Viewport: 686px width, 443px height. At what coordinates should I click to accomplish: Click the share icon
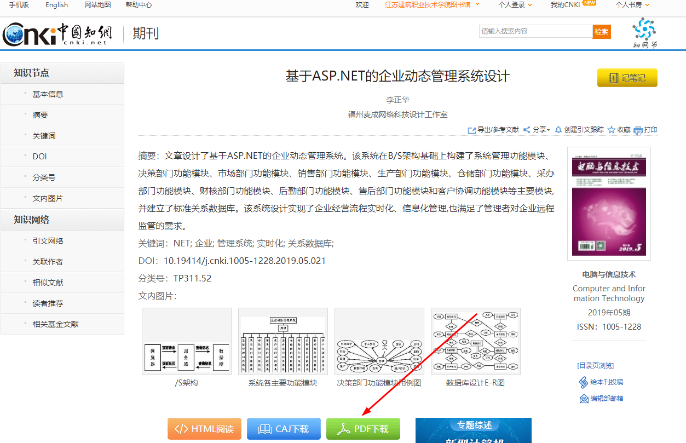tap(527, 130)
